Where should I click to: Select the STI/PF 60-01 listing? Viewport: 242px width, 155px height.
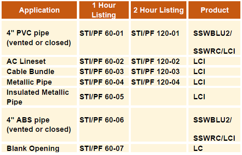pyautogui.click(x=101, y=33)
